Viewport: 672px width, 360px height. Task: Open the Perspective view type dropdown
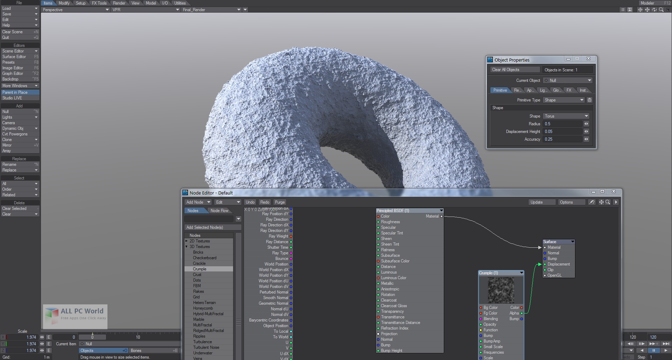point(76,10)
